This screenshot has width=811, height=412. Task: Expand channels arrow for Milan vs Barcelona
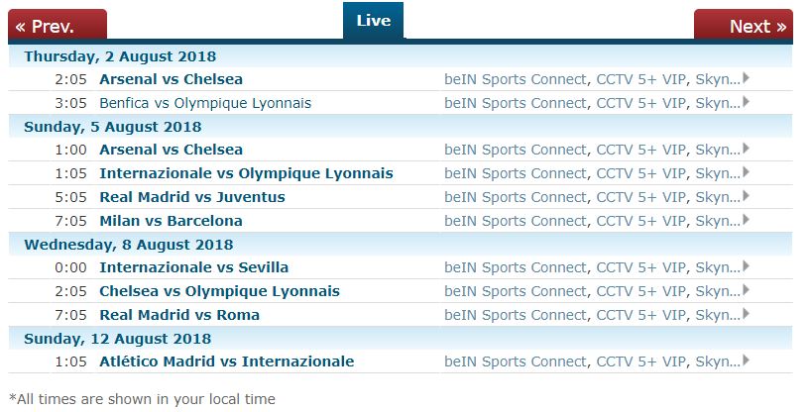coord(746,220)
